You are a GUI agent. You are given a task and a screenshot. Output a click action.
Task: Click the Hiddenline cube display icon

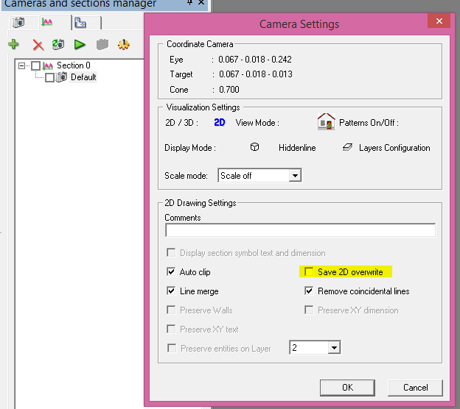click(254, 148)
